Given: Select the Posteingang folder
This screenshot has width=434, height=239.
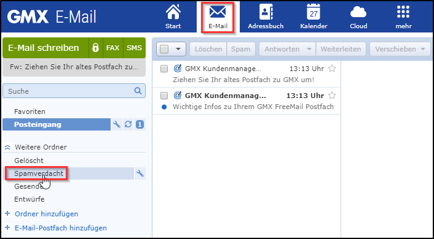Looking at the screenshot, I should click(57, 124).
